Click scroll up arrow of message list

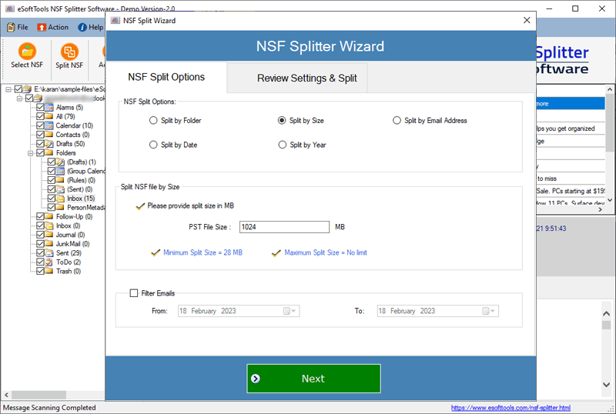coord(610,90)
